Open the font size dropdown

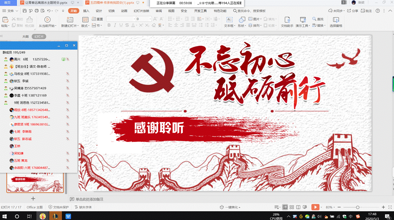150,19
